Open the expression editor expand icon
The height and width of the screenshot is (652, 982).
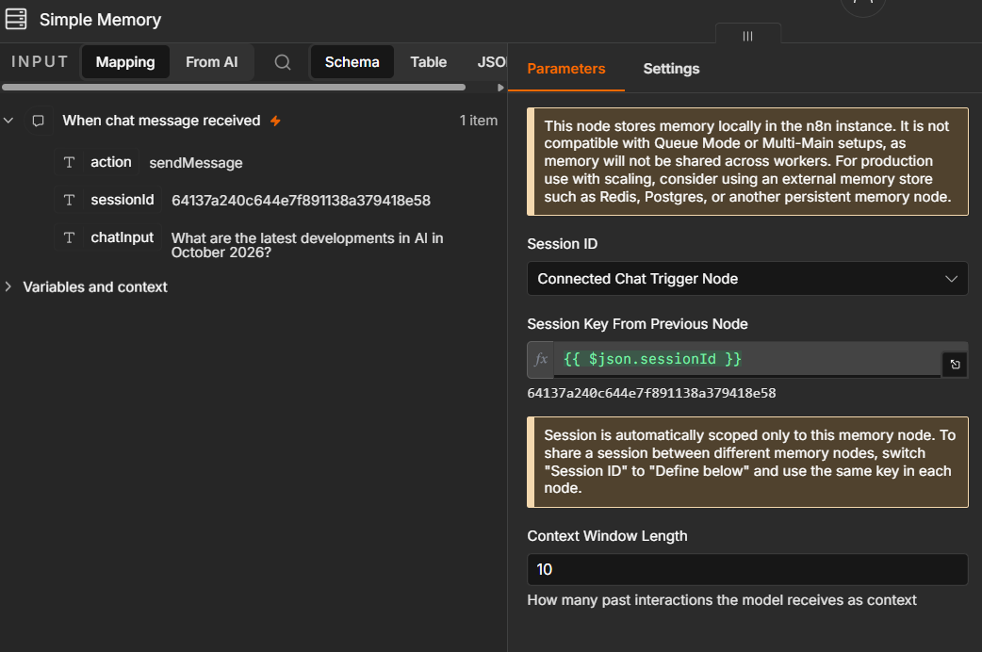tap(955, 365)
